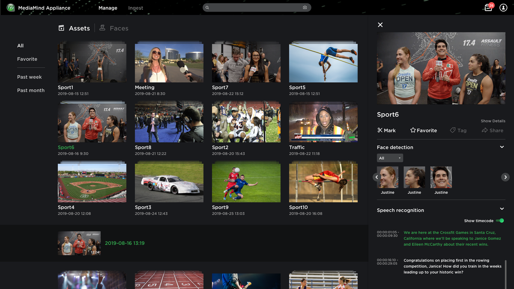The width and height of the screenshot is (514, 289).
Task: Click the right arrow in the faces carousel
Action: click(x=505, y=177)
